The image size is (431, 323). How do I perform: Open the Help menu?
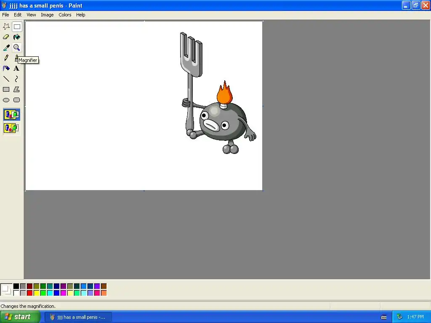80,15
